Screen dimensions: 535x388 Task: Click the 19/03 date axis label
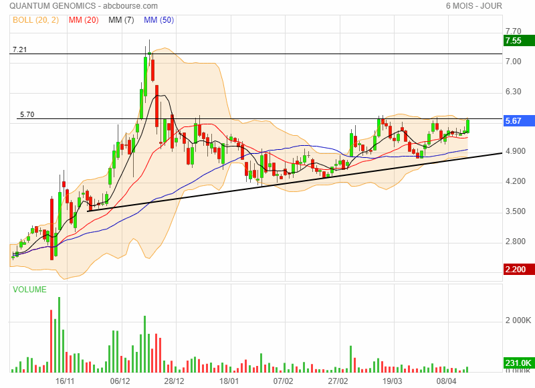[392, 381]
